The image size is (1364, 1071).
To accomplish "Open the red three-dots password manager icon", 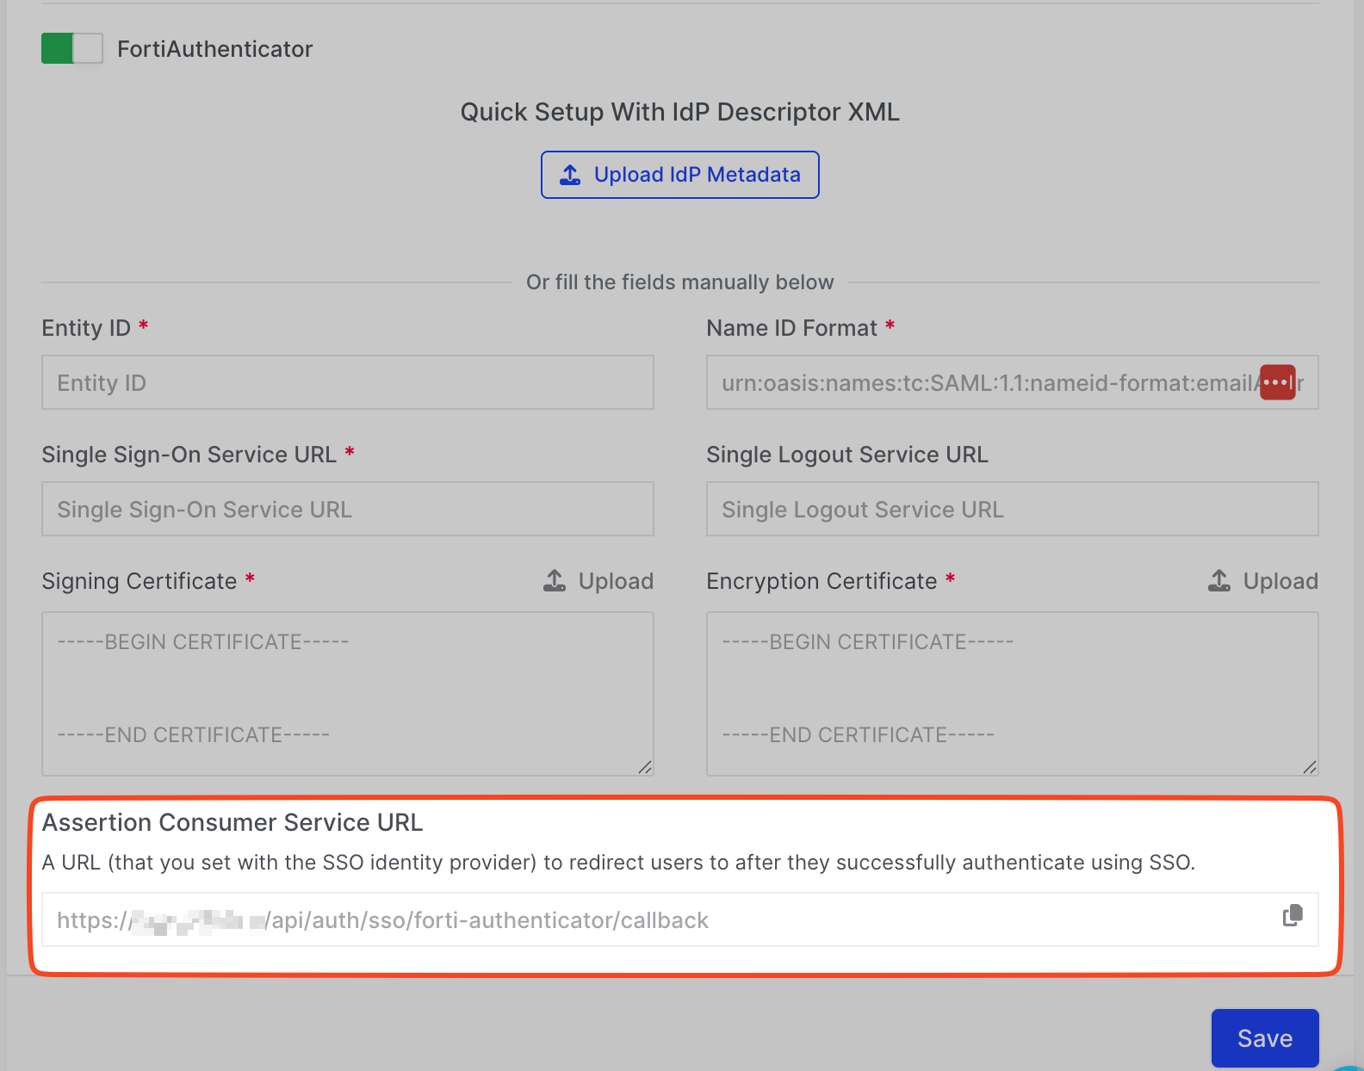I will (x=1277, y=382).
